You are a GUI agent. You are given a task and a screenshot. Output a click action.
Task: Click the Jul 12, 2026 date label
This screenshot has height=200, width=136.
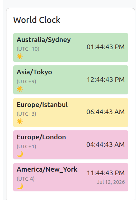click(111, 182)
